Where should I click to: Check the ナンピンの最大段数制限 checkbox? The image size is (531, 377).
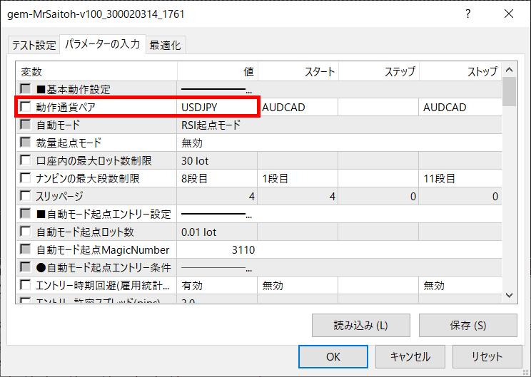(x=26, y=178)
